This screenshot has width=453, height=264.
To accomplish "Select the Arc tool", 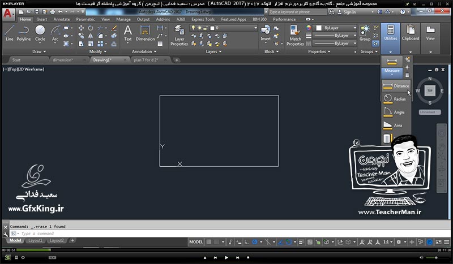I will tap(55, 33).
